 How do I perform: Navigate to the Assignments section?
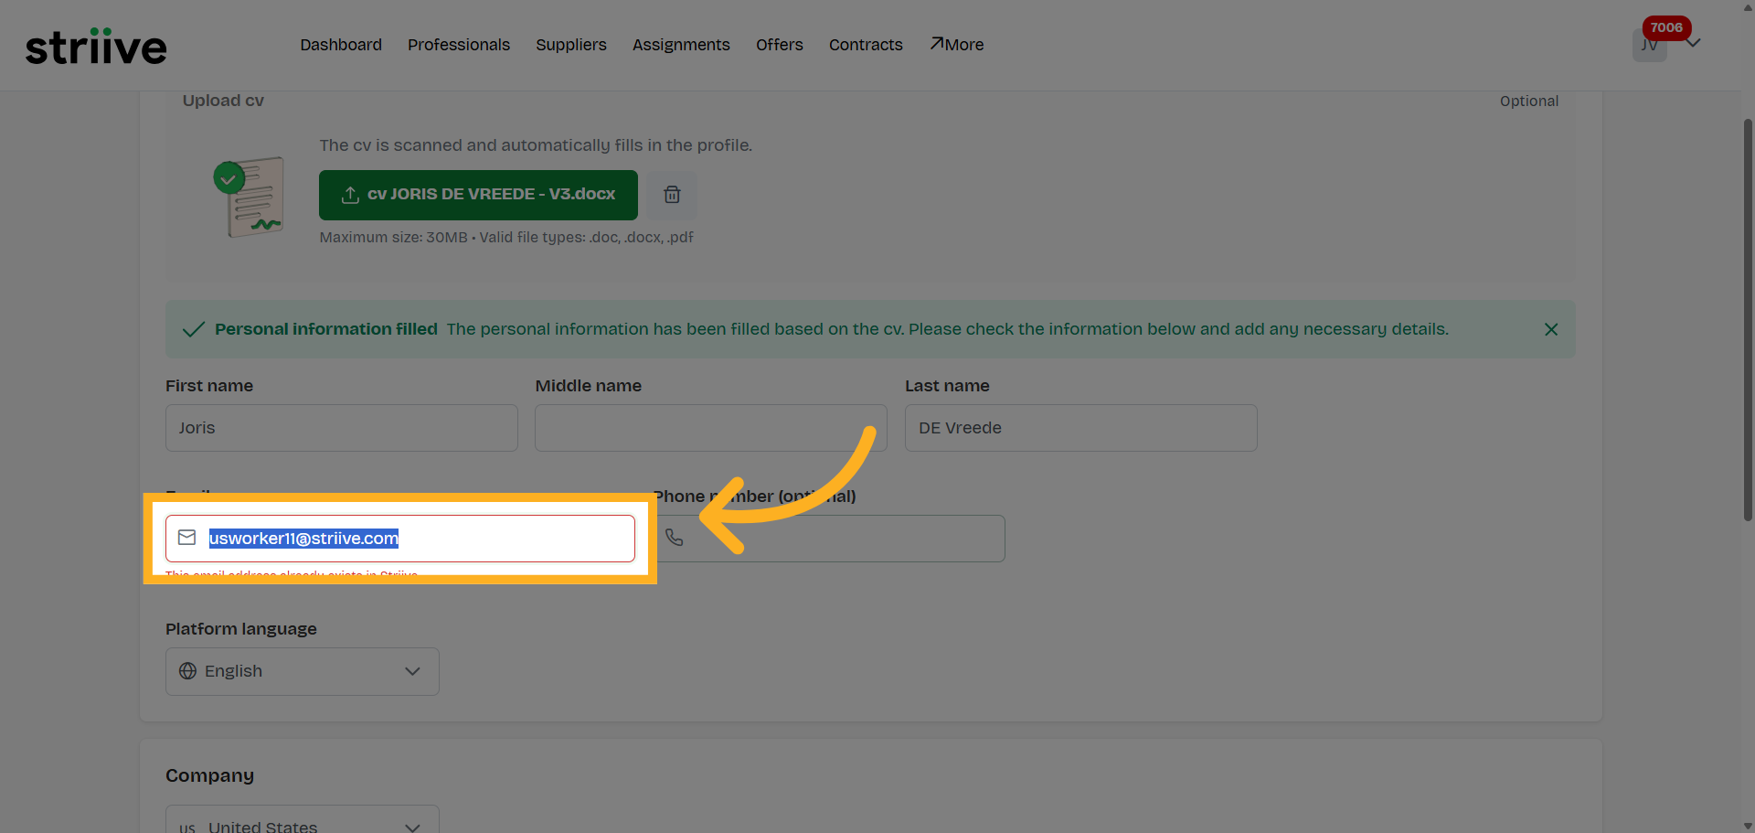coord(681,45)
